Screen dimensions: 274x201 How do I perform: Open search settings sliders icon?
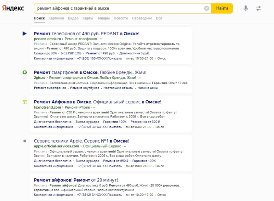point(259,9)
